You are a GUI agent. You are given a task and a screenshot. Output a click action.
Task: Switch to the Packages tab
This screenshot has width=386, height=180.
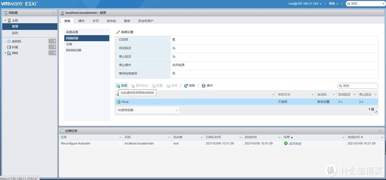[111, 21]
